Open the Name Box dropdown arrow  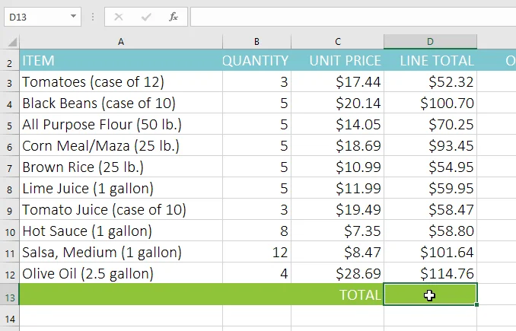[x=73, y=17]
